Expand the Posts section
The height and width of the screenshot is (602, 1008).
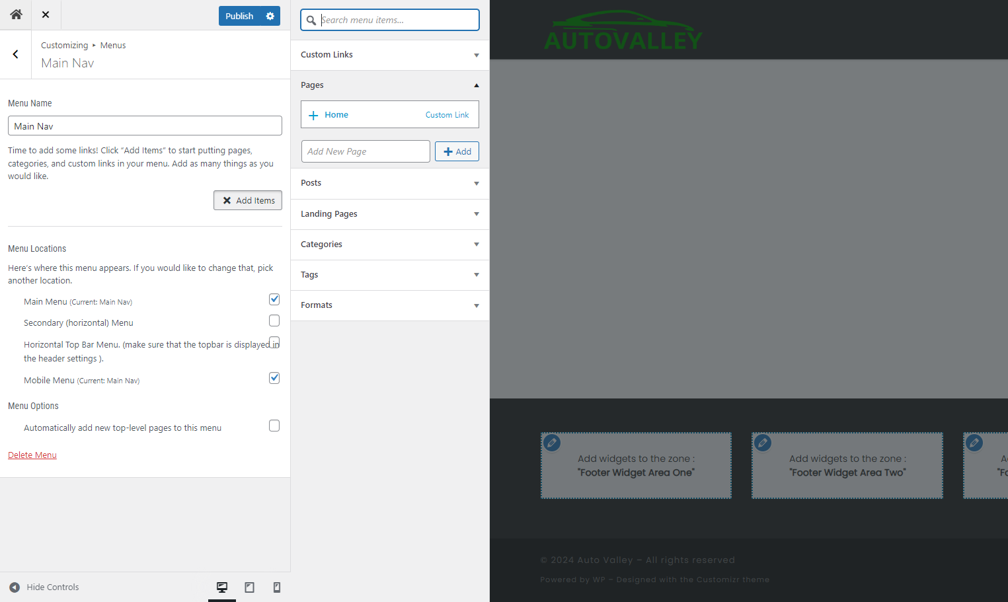click(390, 183)
